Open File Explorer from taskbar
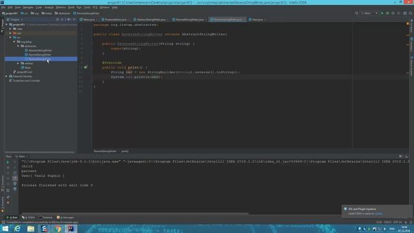 30,228
